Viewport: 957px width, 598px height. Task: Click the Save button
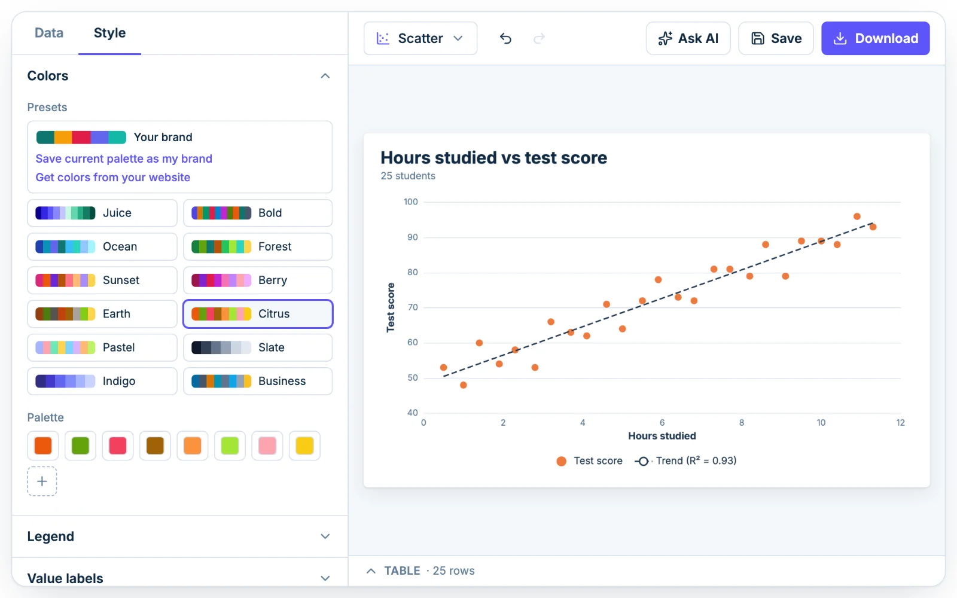click(776, 38)
